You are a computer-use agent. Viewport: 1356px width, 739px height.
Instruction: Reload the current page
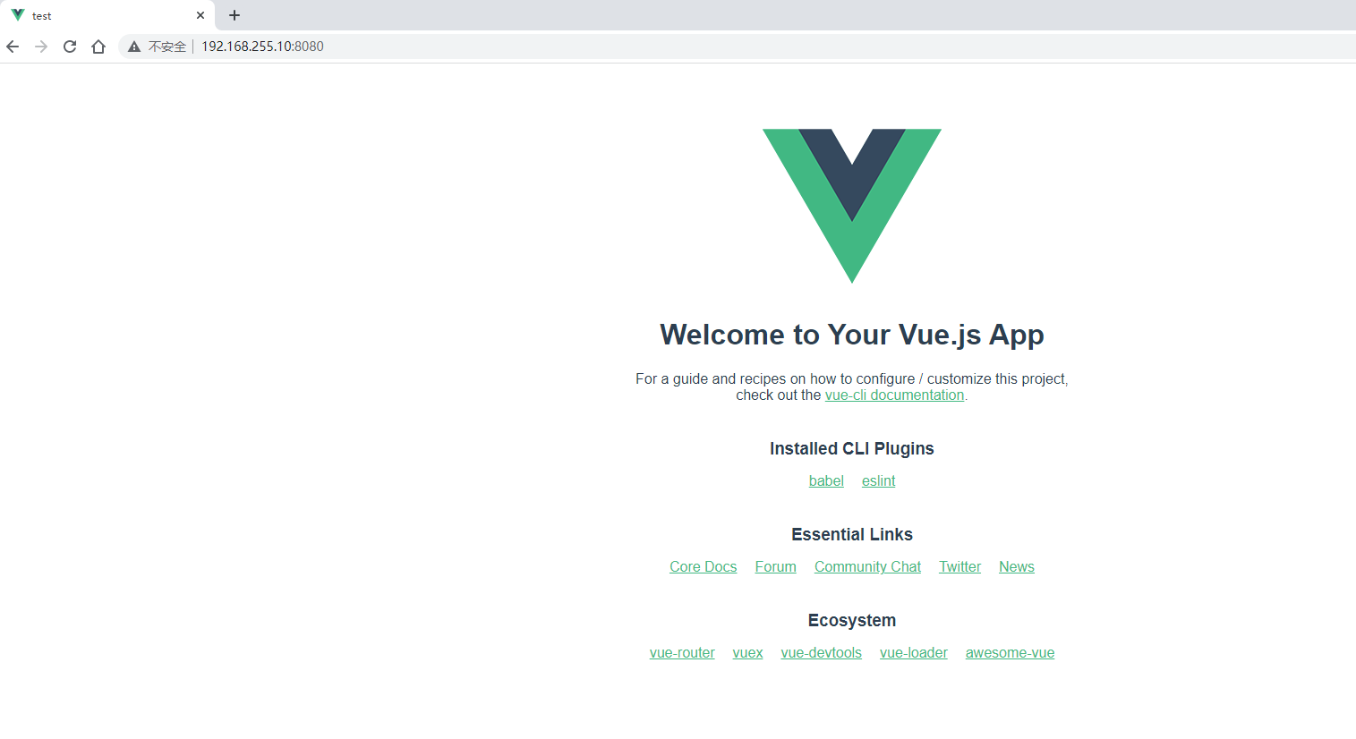(70, 47)
